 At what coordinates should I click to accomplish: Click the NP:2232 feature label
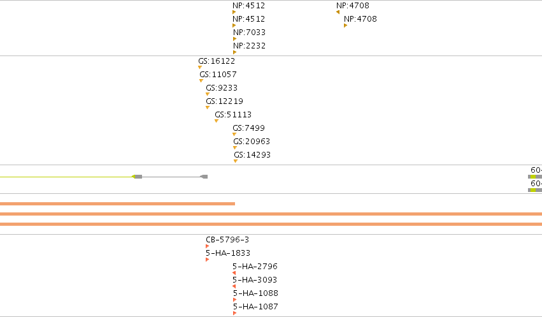tap(249, 46)
